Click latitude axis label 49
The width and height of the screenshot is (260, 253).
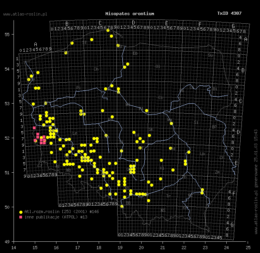7,241
